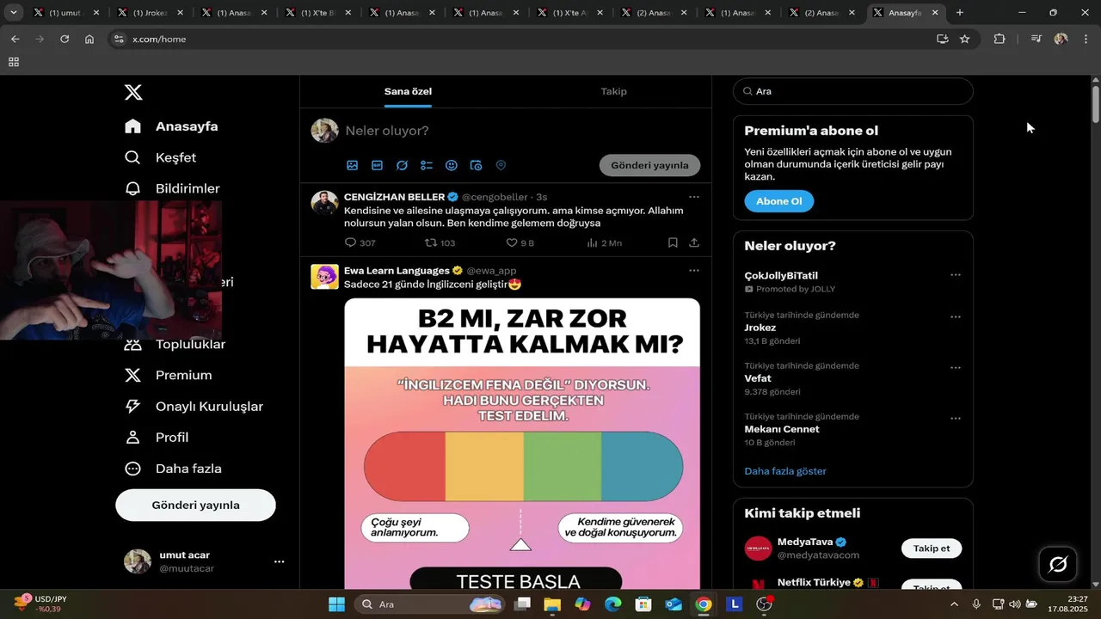This screenshot has width=1101, height=619.
Task: Open options for Jrokez trend
Action: (955, 317)
